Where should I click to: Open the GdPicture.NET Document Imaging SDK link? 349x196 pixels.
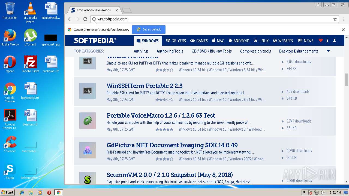tap(172, 145)
